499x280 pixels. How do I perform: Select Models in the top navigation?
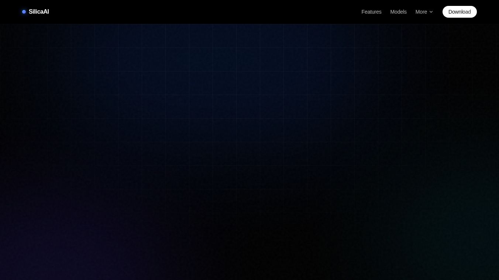[398, 12]
